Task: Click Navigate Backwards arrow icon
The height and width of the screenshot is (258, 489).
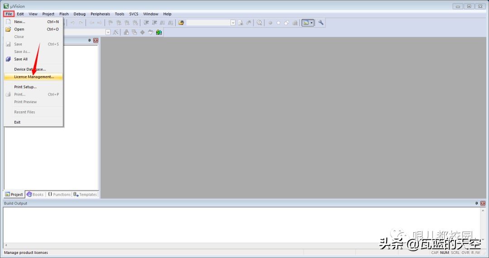Action: tap(92, 23)
